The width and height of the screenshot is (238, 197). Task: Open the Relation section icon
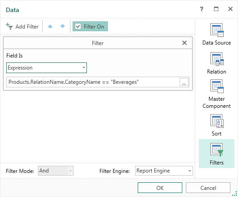217,59
